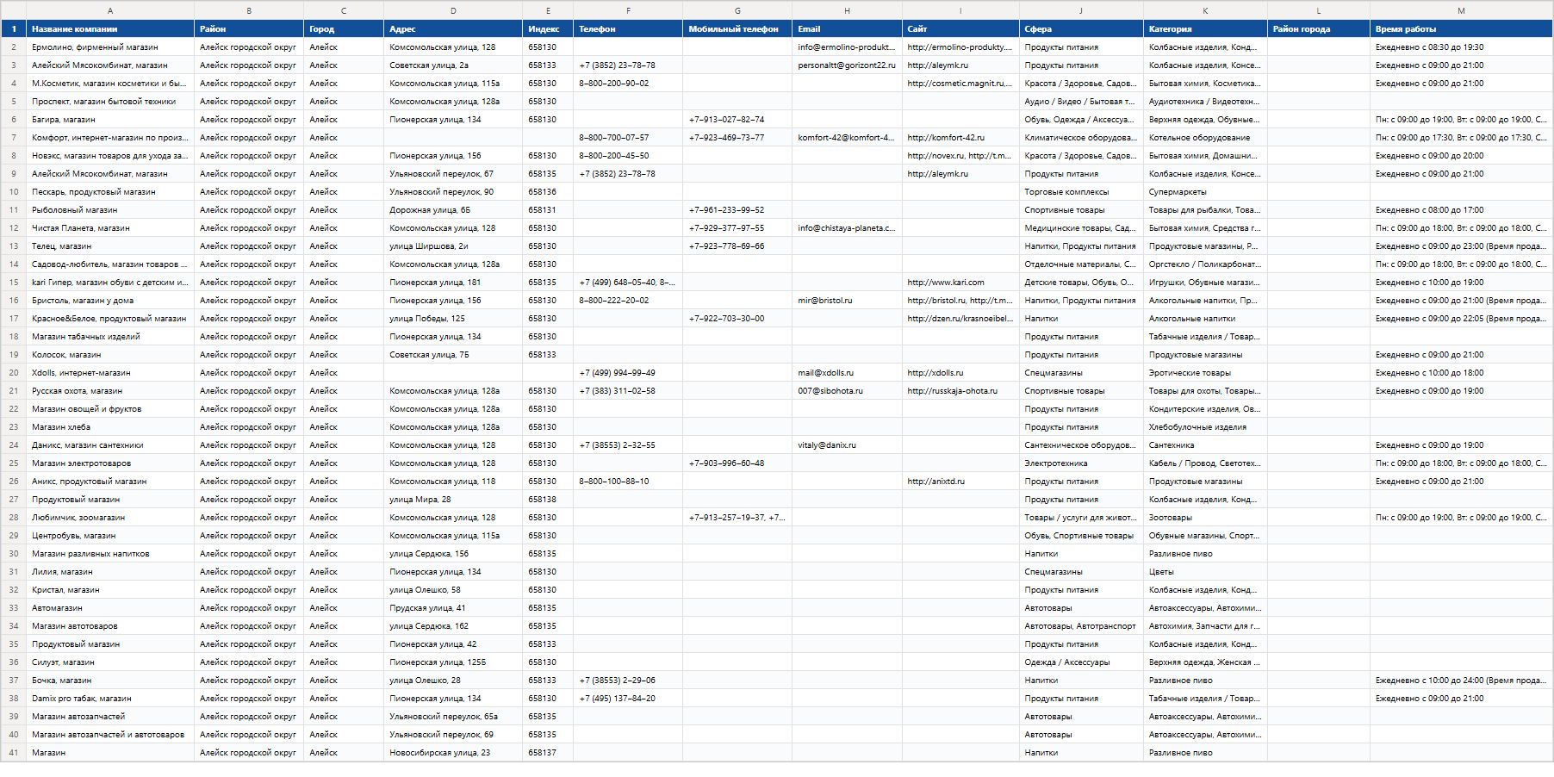Click the 'Сфера' header cell
Image resolution: width=1554 pixels, height=777 pixels.
point(1081,29)
